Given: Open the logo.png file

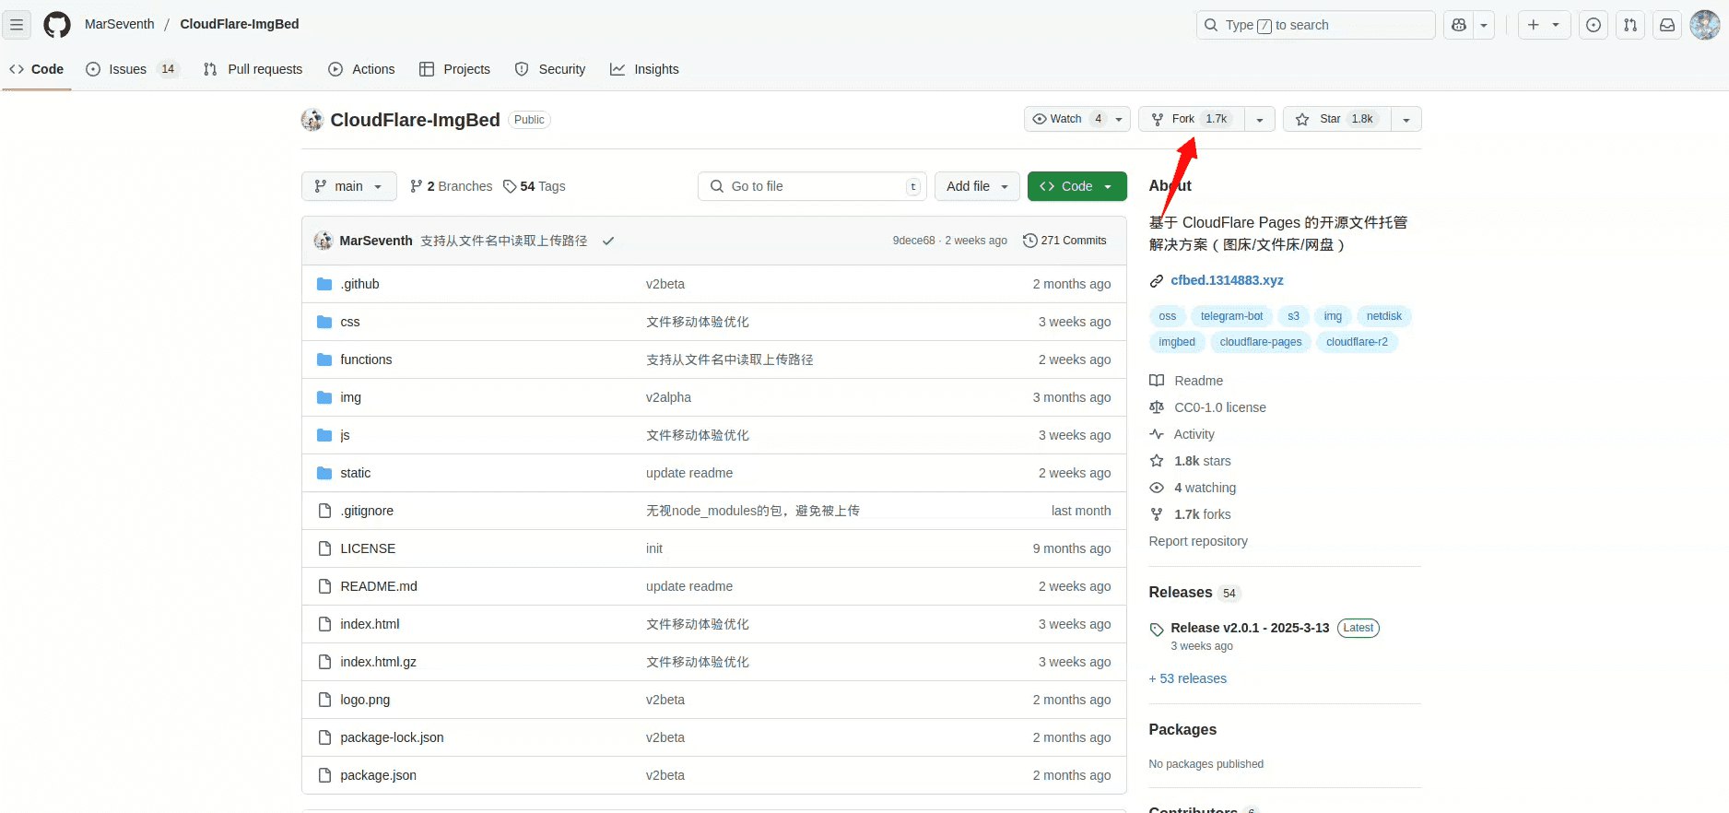Looking at the screenshot, I should [365, 700].
